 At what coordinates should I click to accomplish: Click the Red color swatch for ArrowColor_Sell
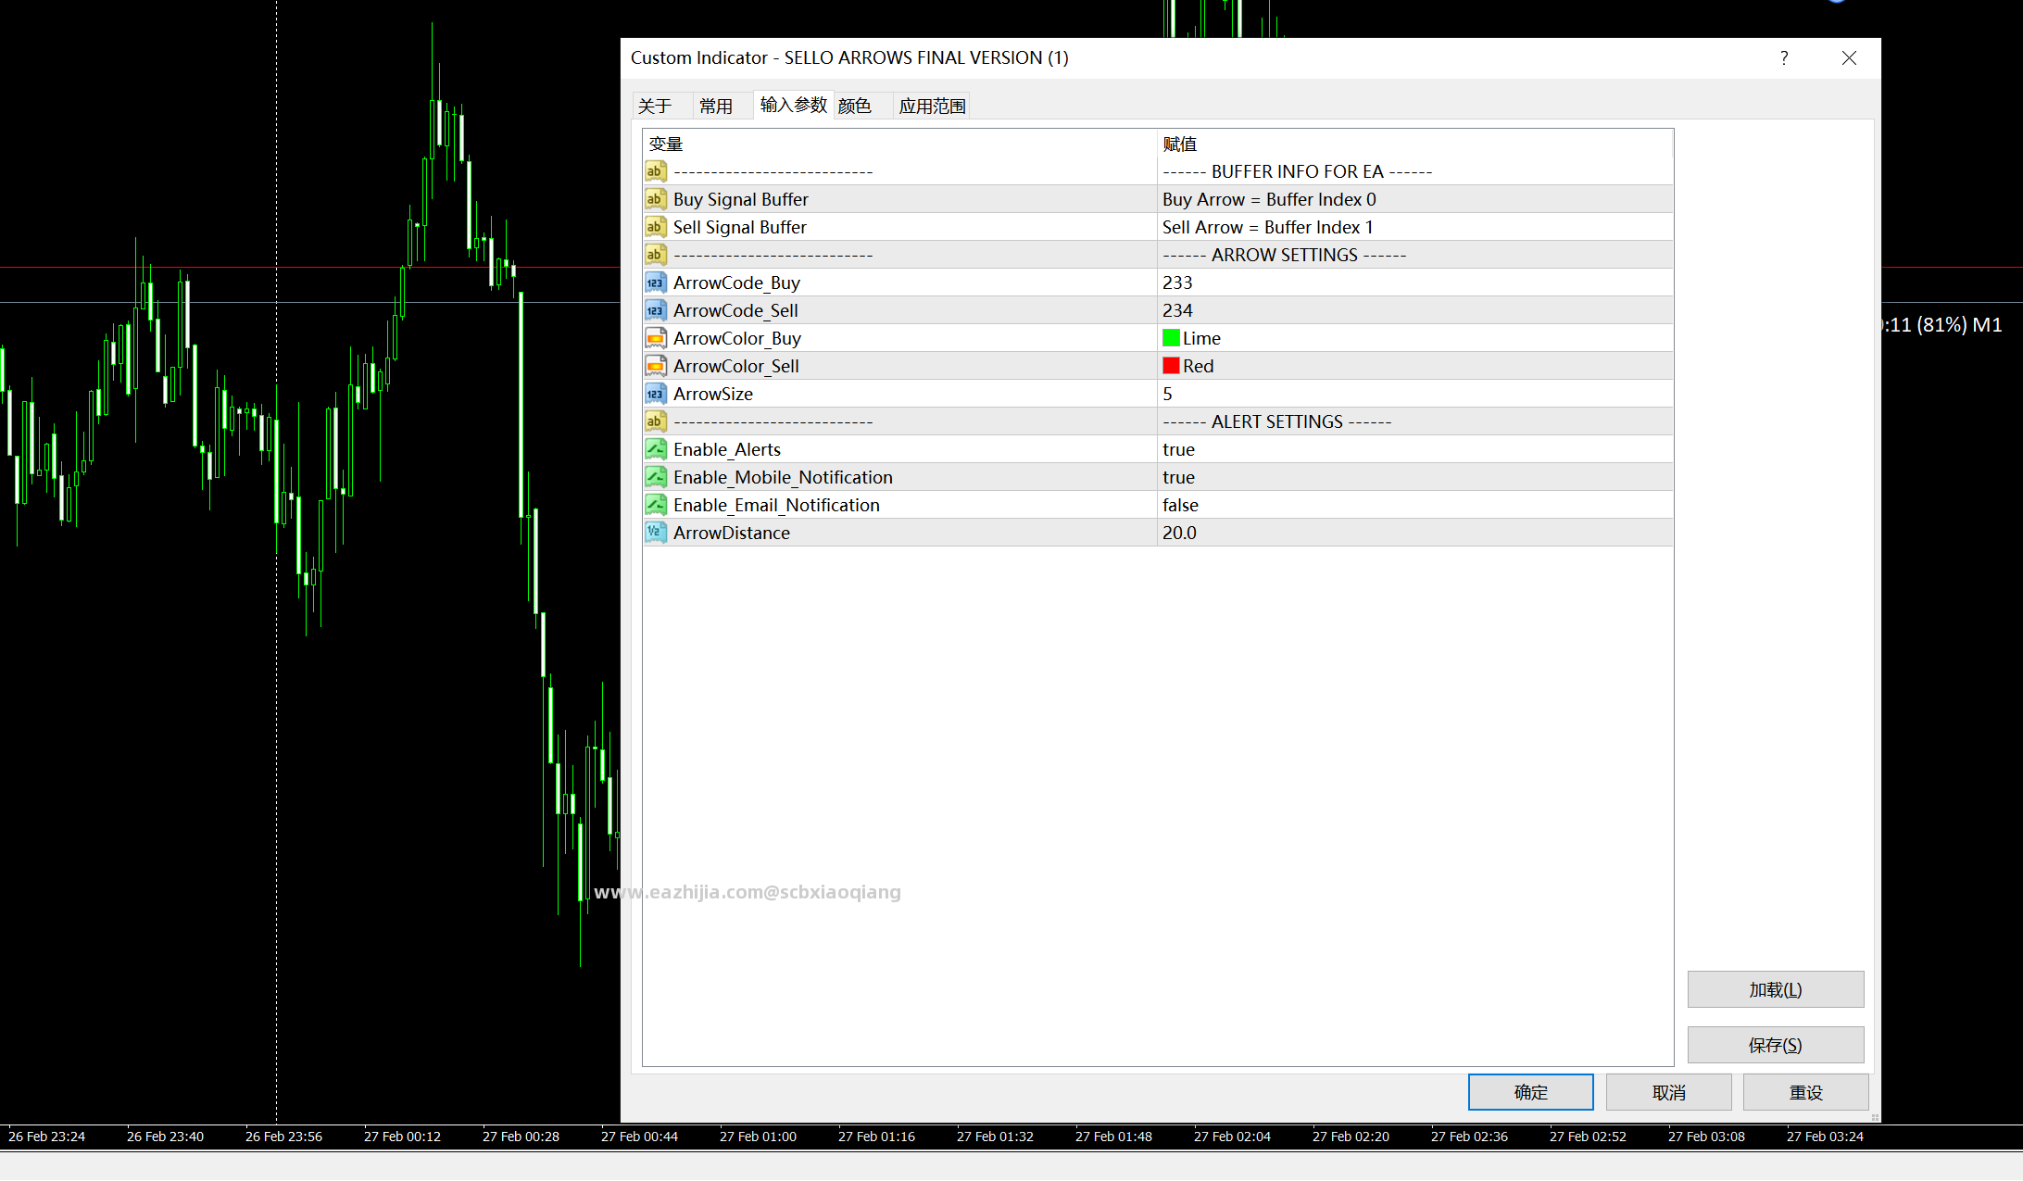coord(1171,366)
